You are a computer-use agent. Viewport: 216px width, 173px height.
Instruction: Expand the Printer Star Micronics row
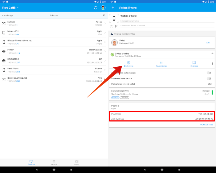[105, 51]
